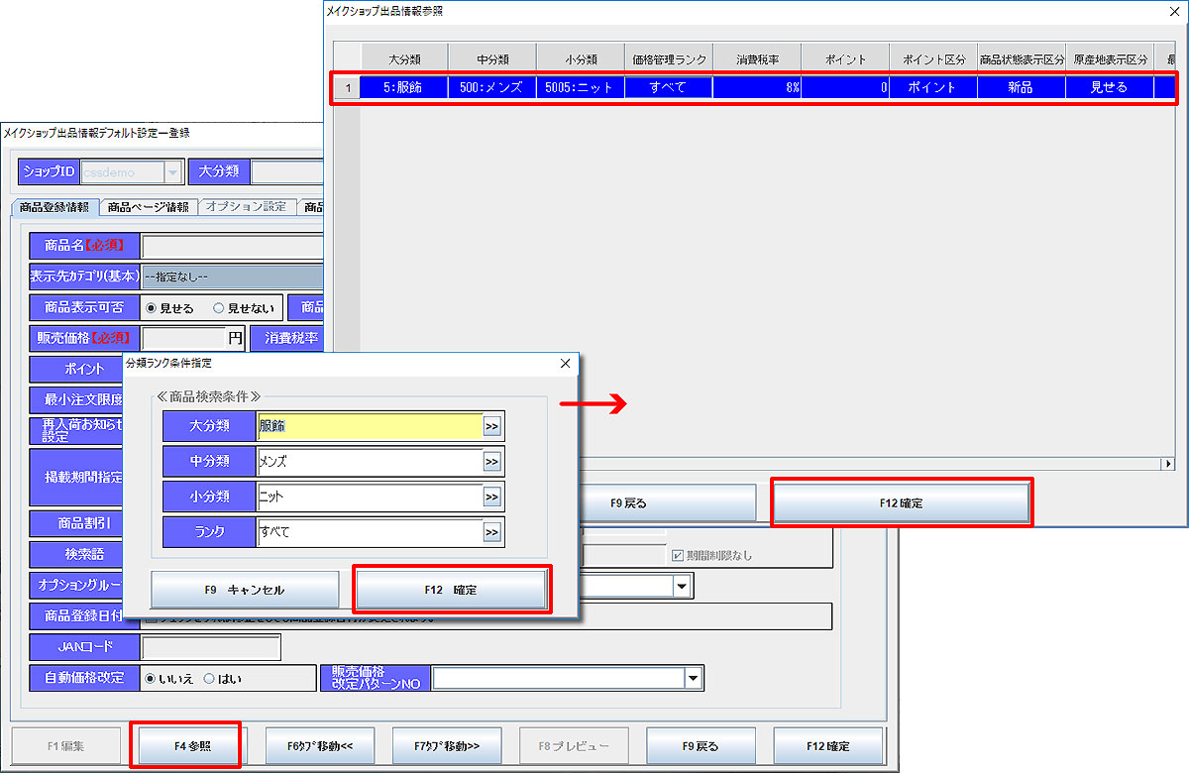1189x773 pixels.
Task: Select 見せない radio for 商品表示可否
Action: tap(219, 308)
